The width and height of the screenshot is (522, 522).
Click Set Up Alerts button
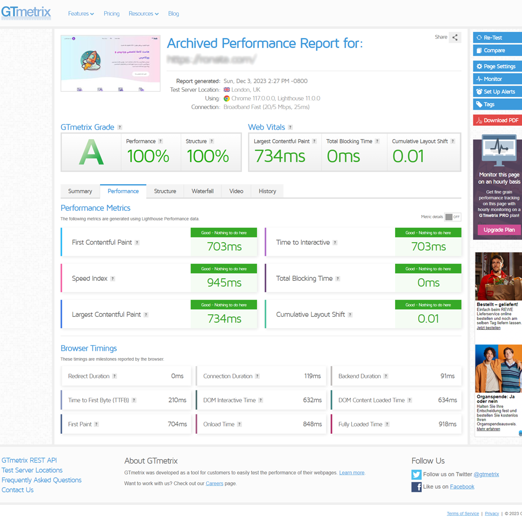pyautogui.click(x=497, y=91)
